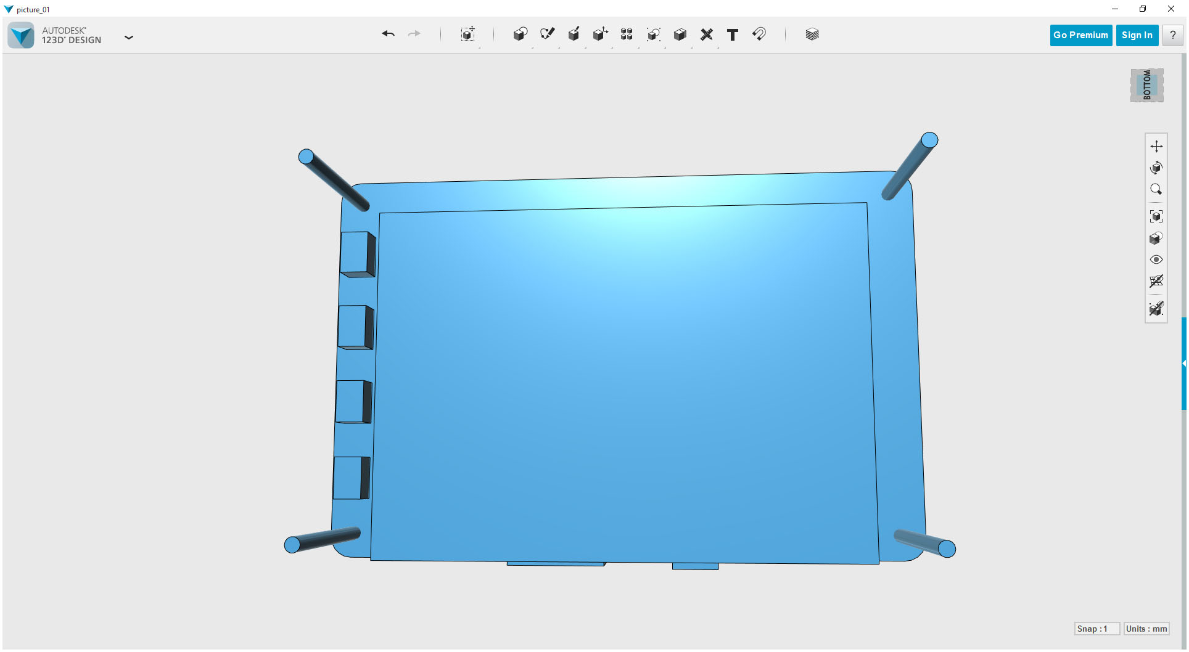This screenshot has height=652, width=1189.
Task: Expand the 123D Design main menu chevron
Action: (x=129, y=38)
